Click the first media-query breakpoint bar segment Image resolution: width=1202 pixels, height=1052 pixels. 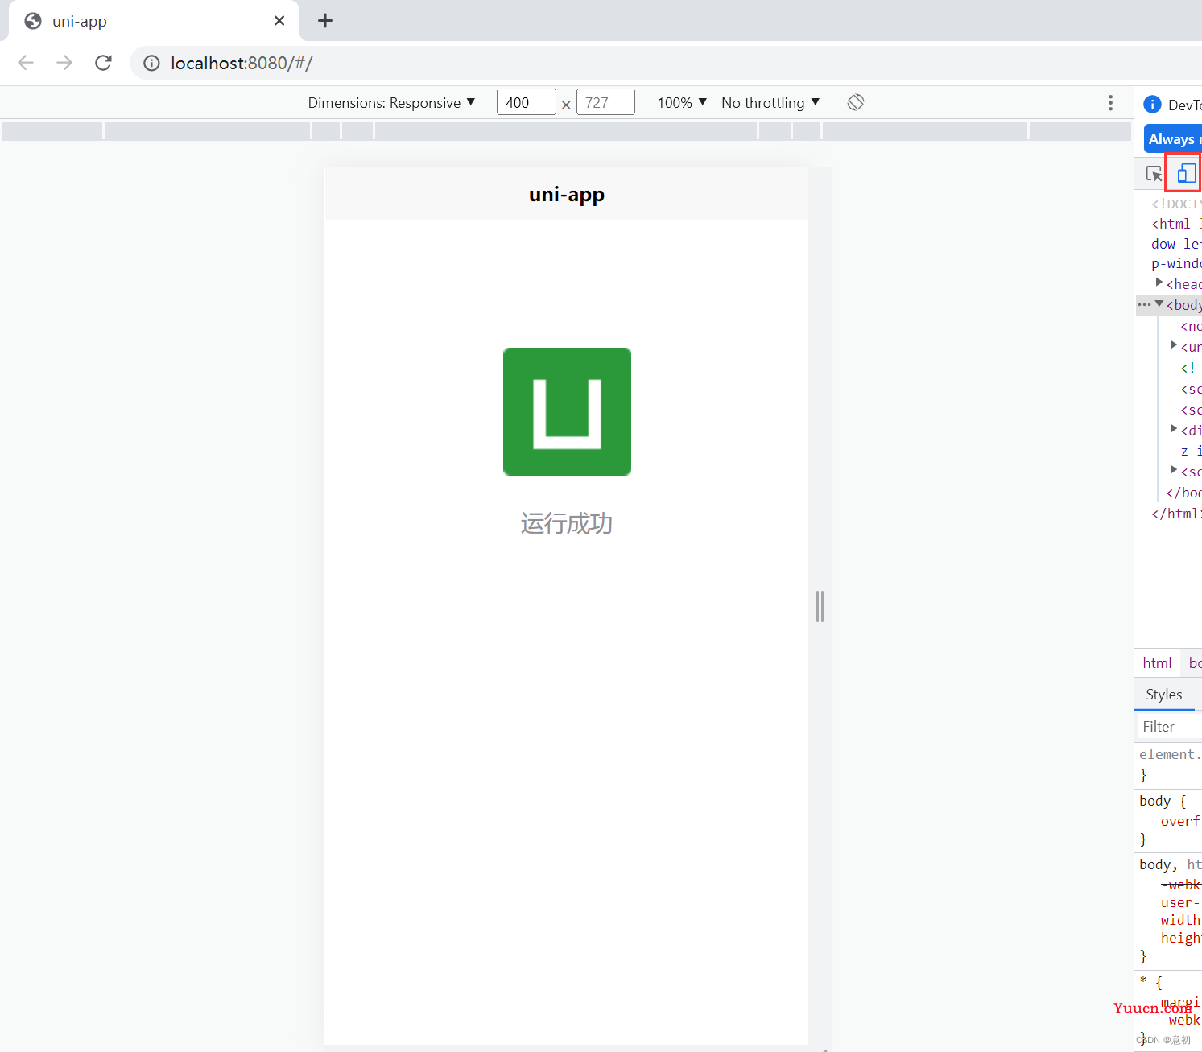tap(52, 130)
